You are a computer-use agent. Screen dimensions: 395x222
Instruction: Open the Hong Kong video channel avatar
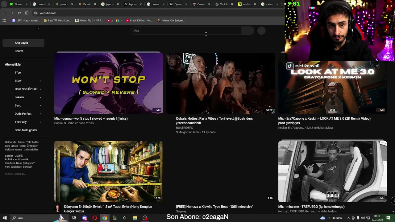58,208
